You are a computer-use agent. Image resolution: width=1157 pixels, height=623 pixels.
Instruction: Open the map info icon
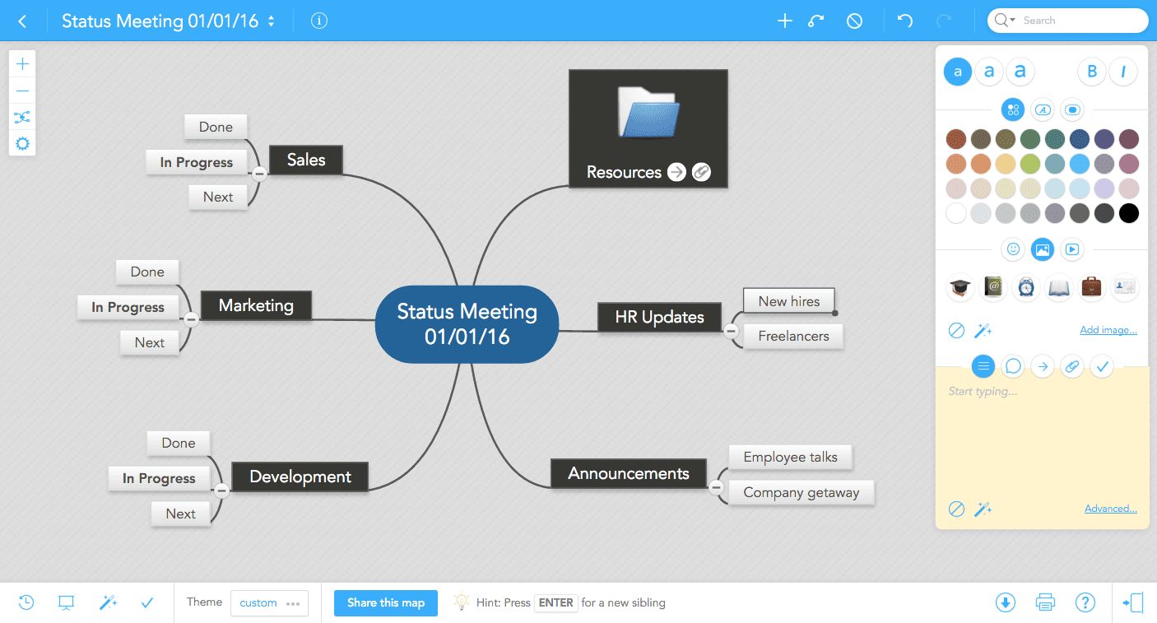tap(319, 21)
